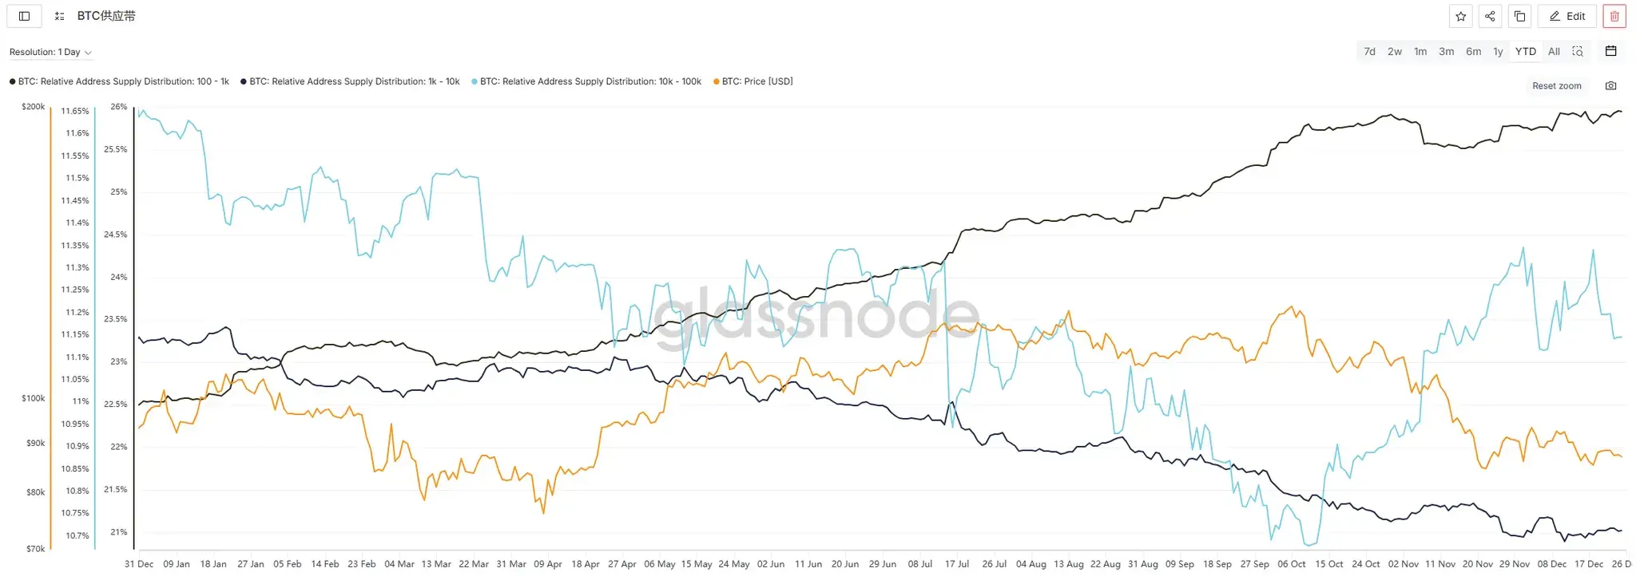Click the star favorite icon
The image size is (1636, 584).
(x=1461, y=16)
